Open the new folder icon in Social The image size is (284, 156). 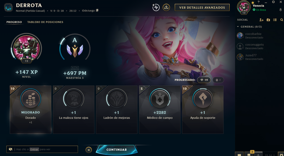point(268,20)
